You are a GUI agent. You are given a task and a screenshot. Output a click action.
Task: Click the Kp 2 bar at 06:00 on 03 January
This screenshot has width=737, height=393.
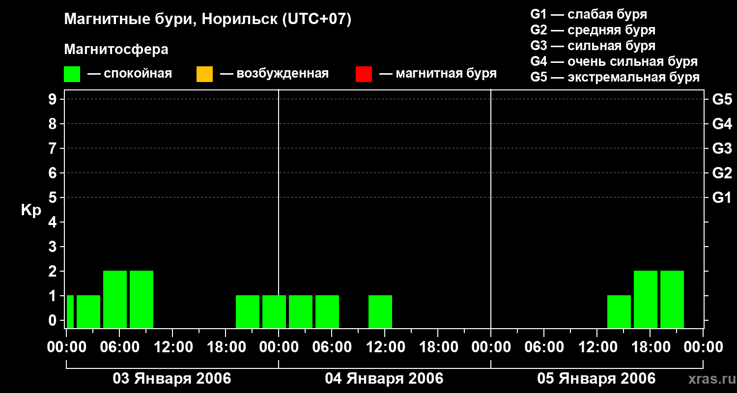(x=115, y=299)
